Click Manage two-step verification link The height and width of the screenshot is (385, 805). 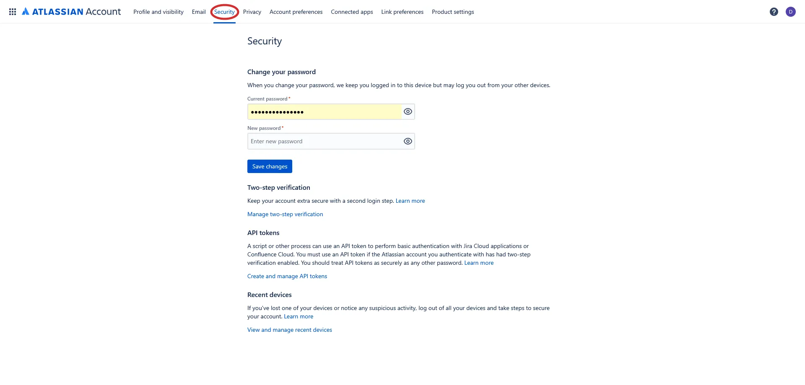(285, 214)
